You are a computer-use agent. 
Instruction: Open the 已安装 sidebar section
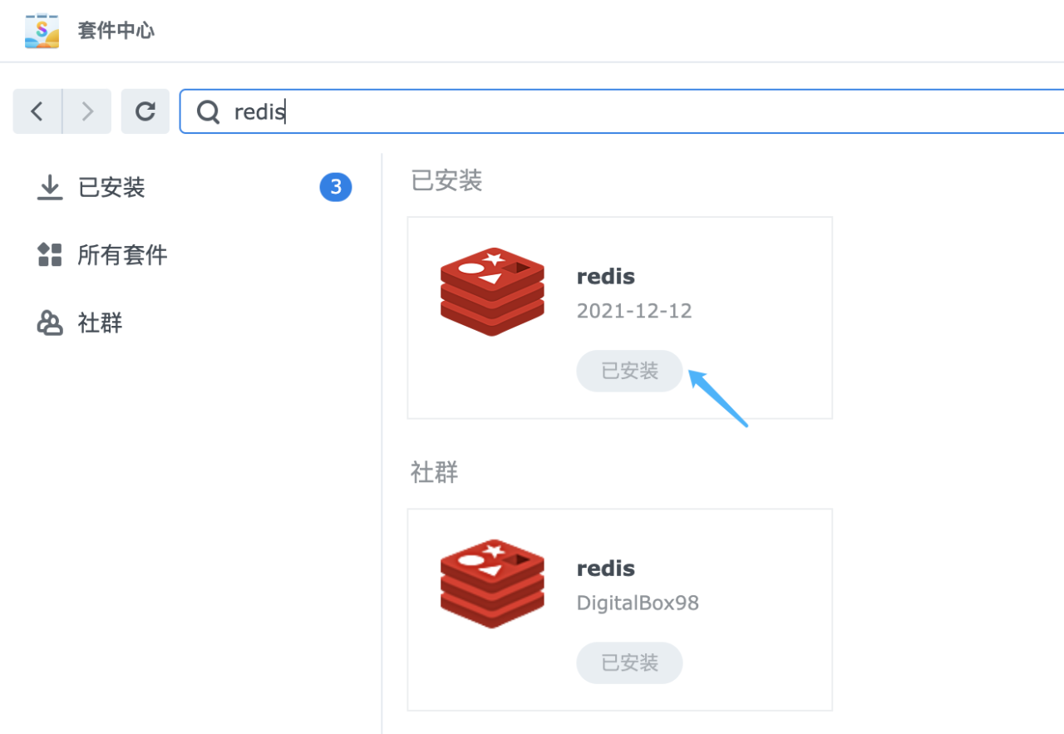click(x=111, y=188)
